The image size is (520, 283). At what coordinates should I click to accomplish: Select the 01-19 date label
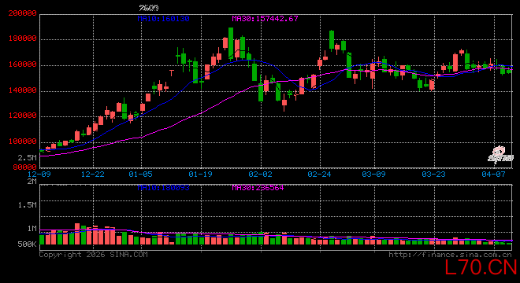pos(200,174)
